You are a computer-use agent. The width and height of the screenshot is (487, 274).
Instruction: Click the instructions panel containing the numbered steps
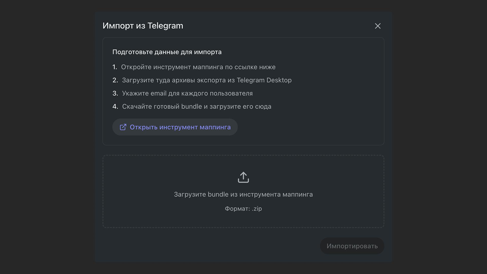point(243,91)
